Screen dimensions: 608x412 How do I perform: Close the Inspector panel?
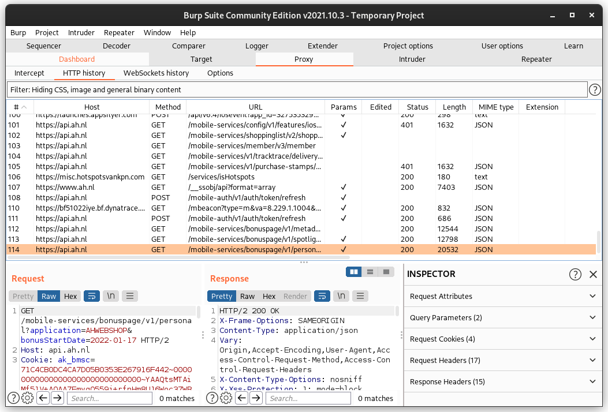593,274
